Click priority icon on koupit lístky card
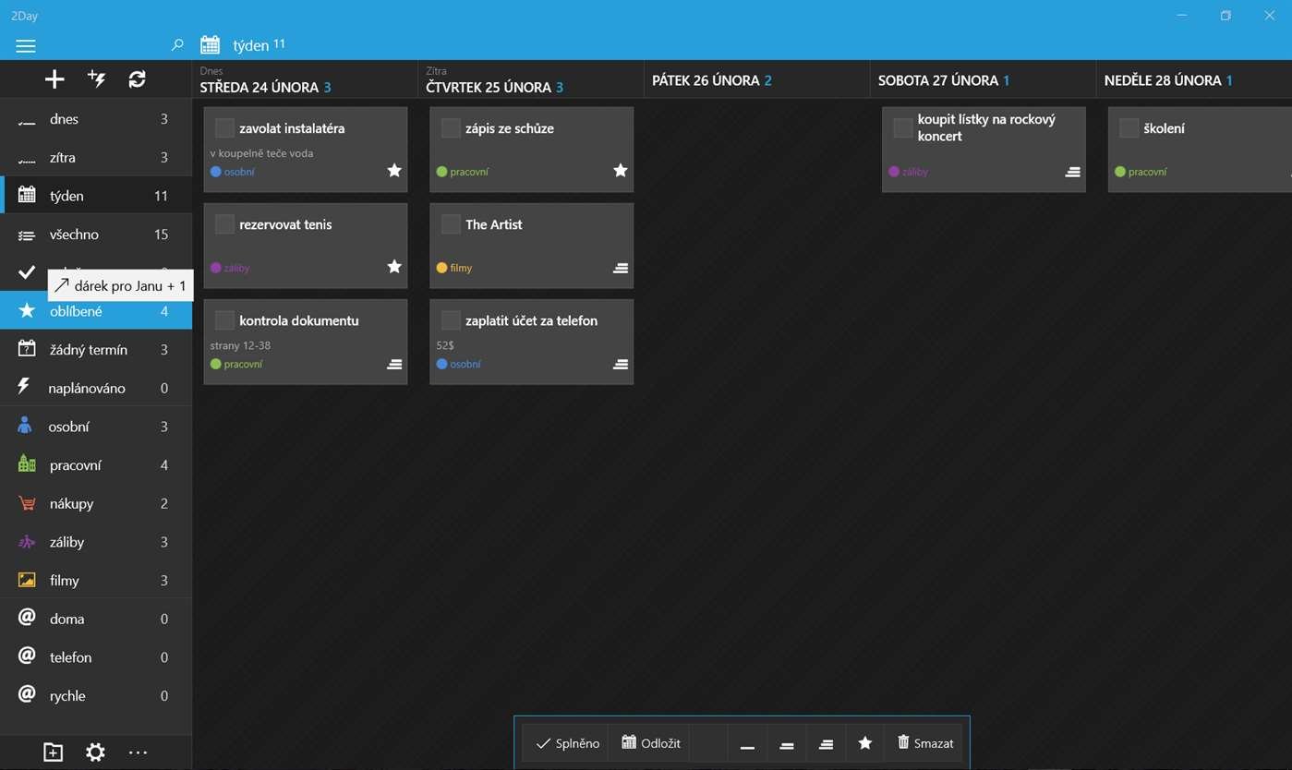 pyautogui.click(x=1073, y=172)
